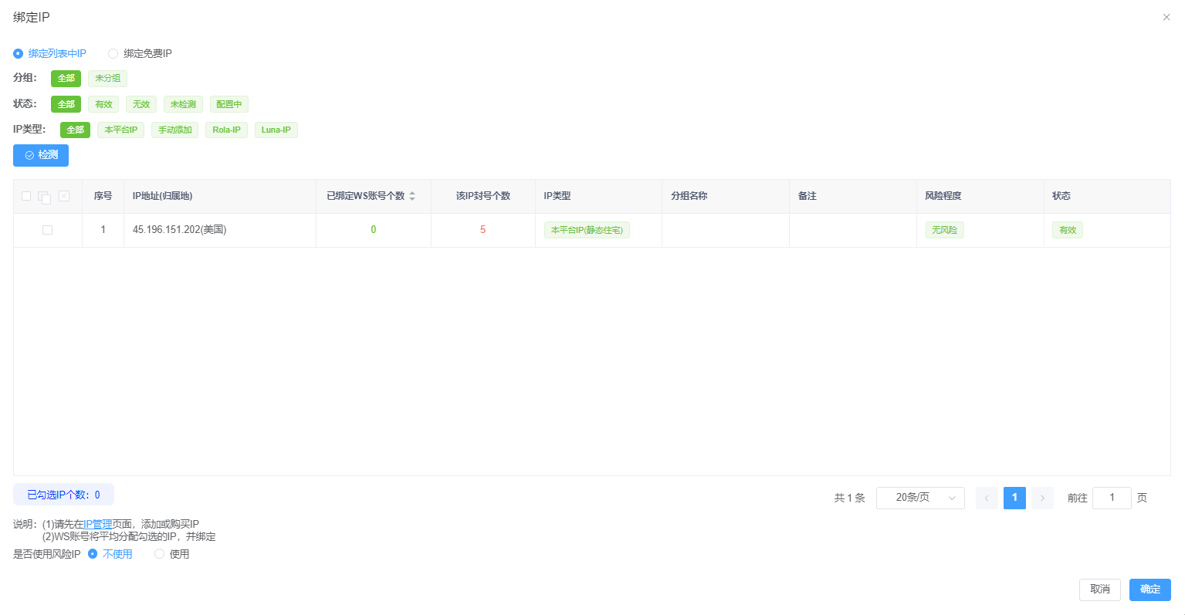Click the 确定 button
Viewport: 1185px width, 615px height.
click(1150, 590)
